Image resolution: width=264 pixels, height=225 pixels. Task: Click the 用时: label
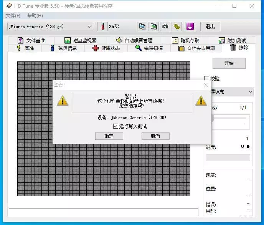[x=211, y=211]
